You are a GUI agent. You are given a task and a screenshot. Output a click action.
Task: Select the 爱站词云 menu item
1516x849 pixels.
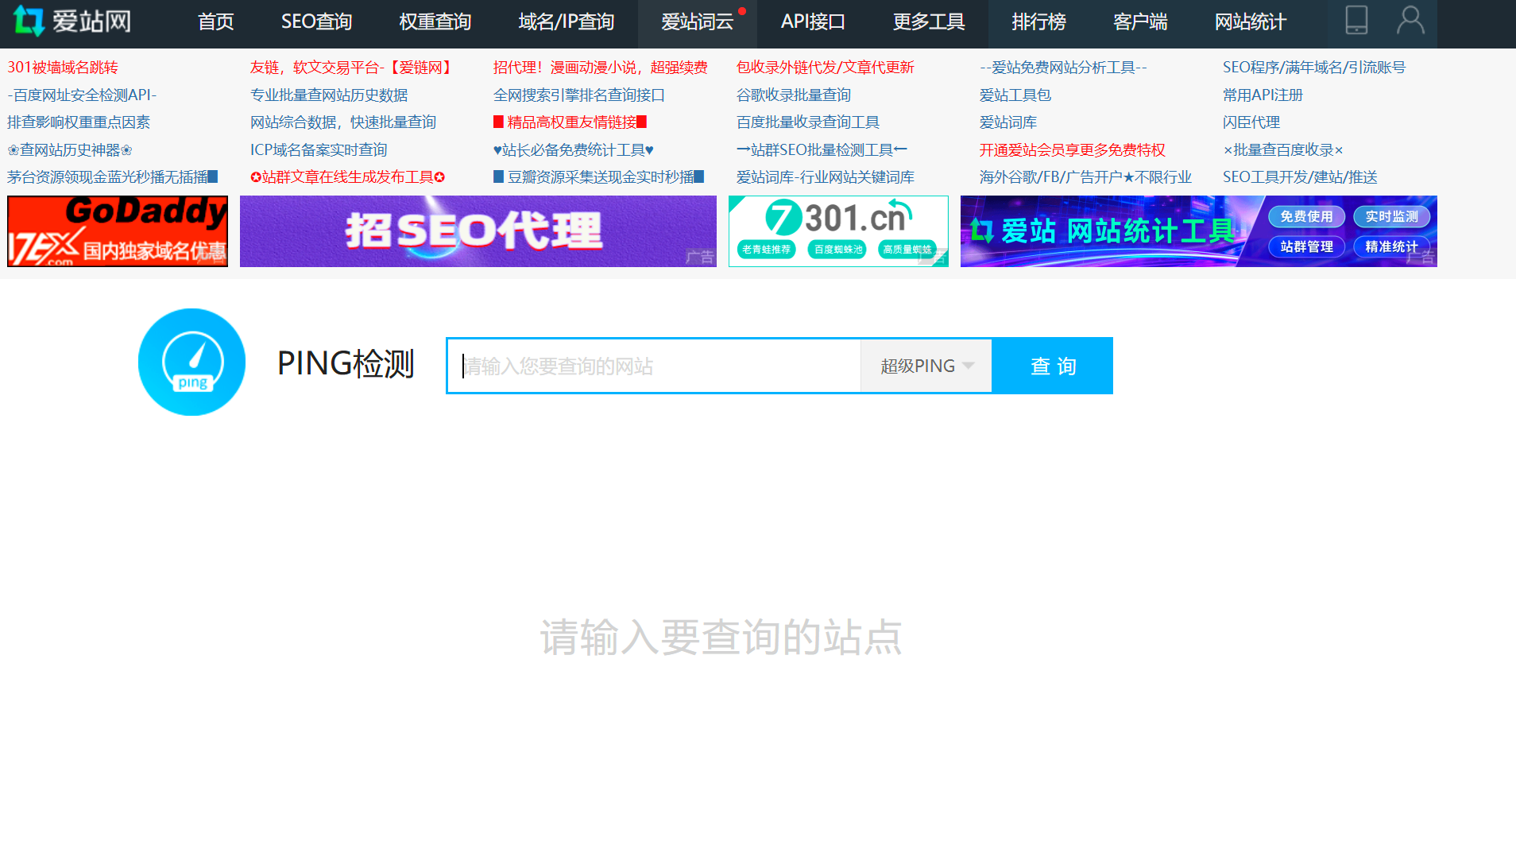tap(697, 22)
